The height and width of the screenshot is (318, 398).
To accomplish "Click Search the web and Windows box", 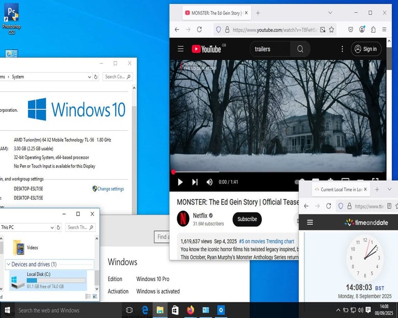I will pos(68,310).
